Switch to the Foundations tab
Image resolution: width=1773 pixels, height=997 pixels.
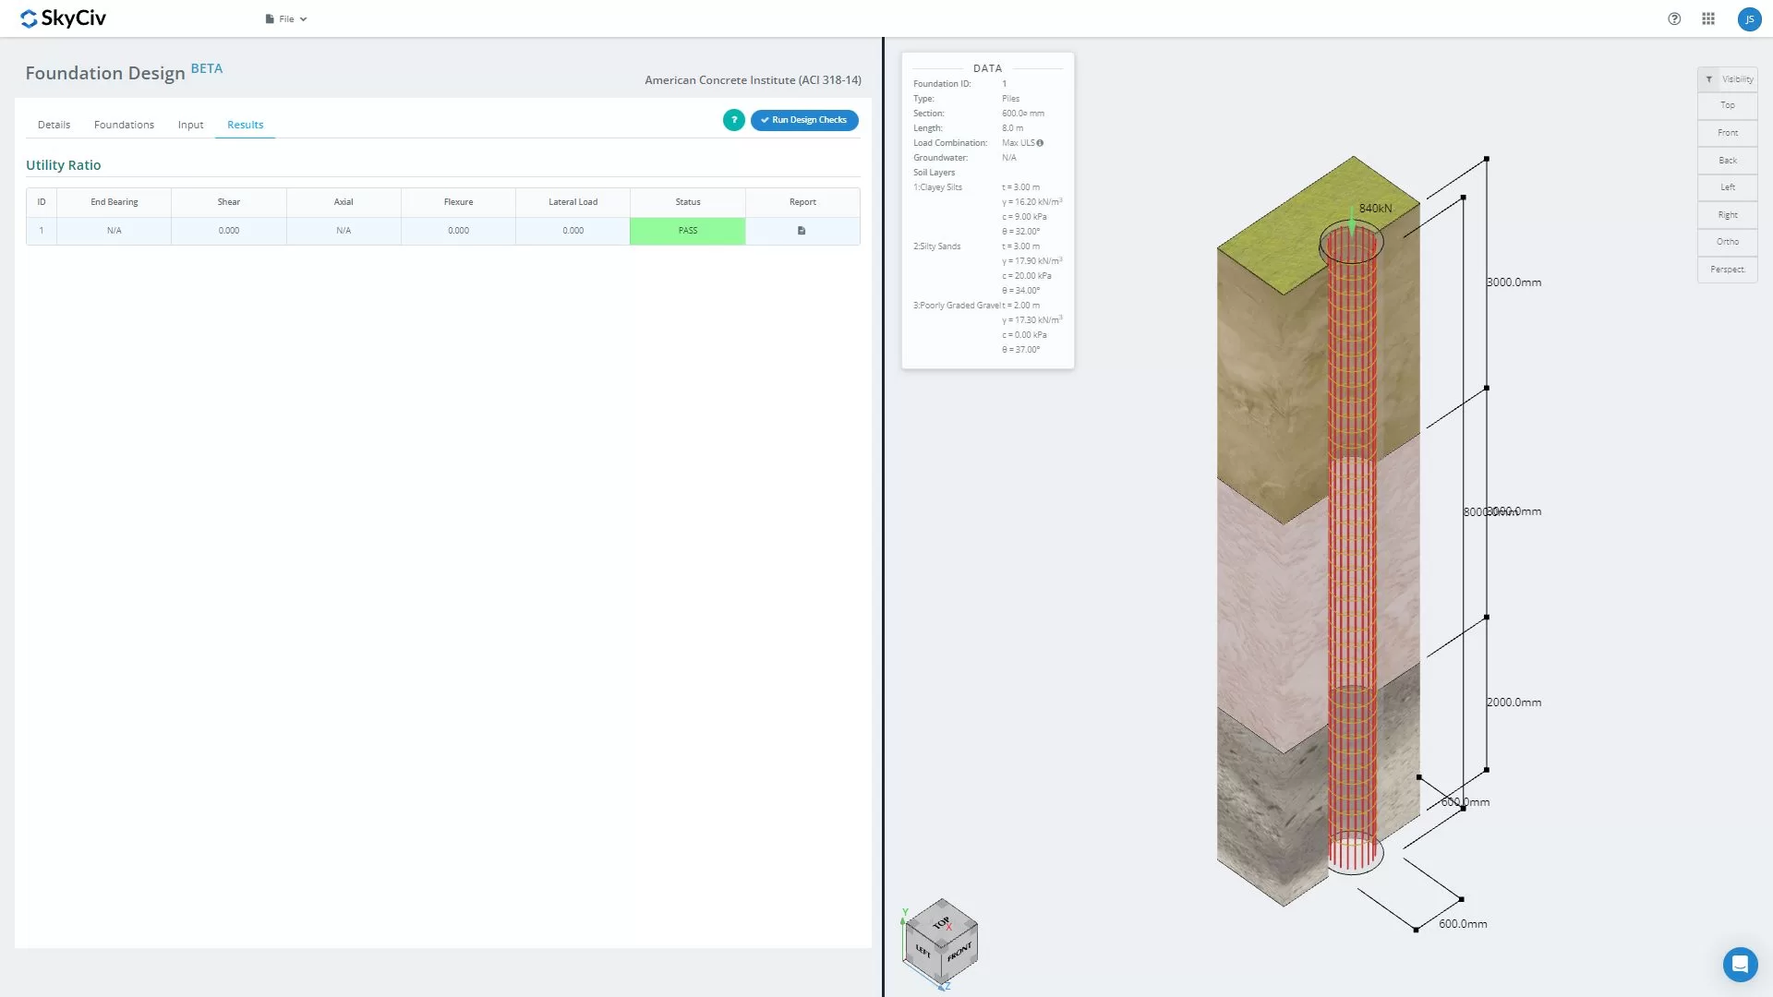click(124, 125)
